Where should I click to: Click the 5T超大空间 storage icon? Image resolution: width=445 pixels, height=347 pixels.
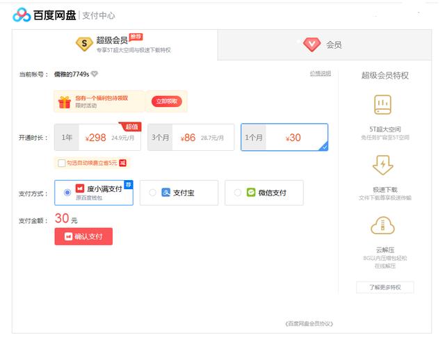(x=382, y=105)
